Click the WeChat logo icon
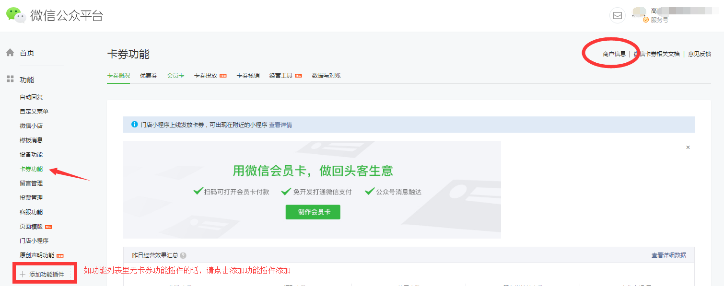This screenshot has width=724, height=286. 16,15
